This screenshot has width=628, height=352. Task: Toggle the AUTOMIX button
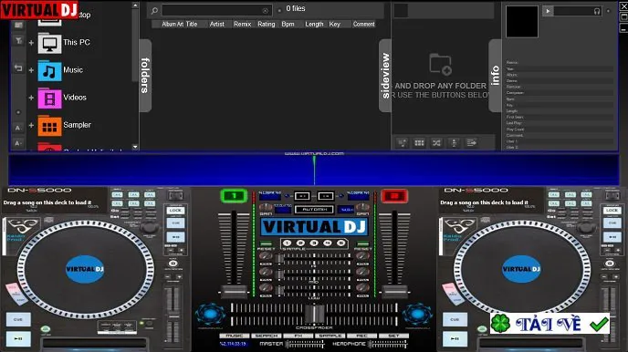click(314, 209)
